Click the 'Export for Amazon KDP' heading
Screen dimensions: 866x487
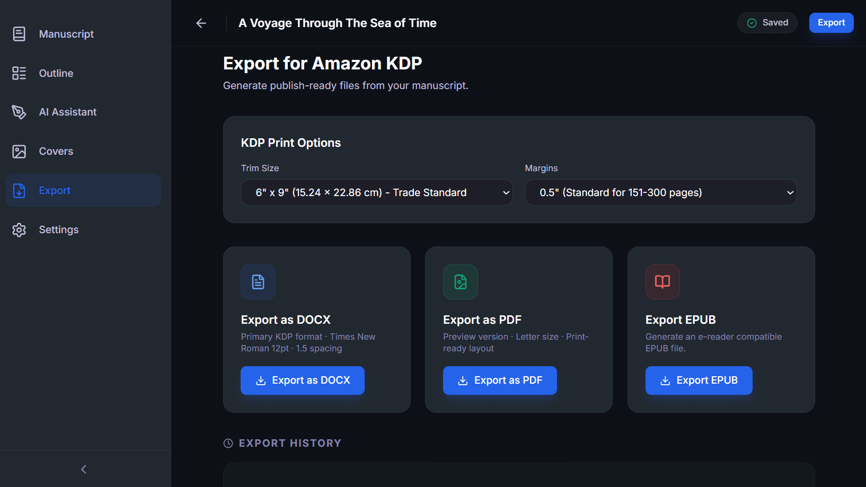(x=322, y=63)
